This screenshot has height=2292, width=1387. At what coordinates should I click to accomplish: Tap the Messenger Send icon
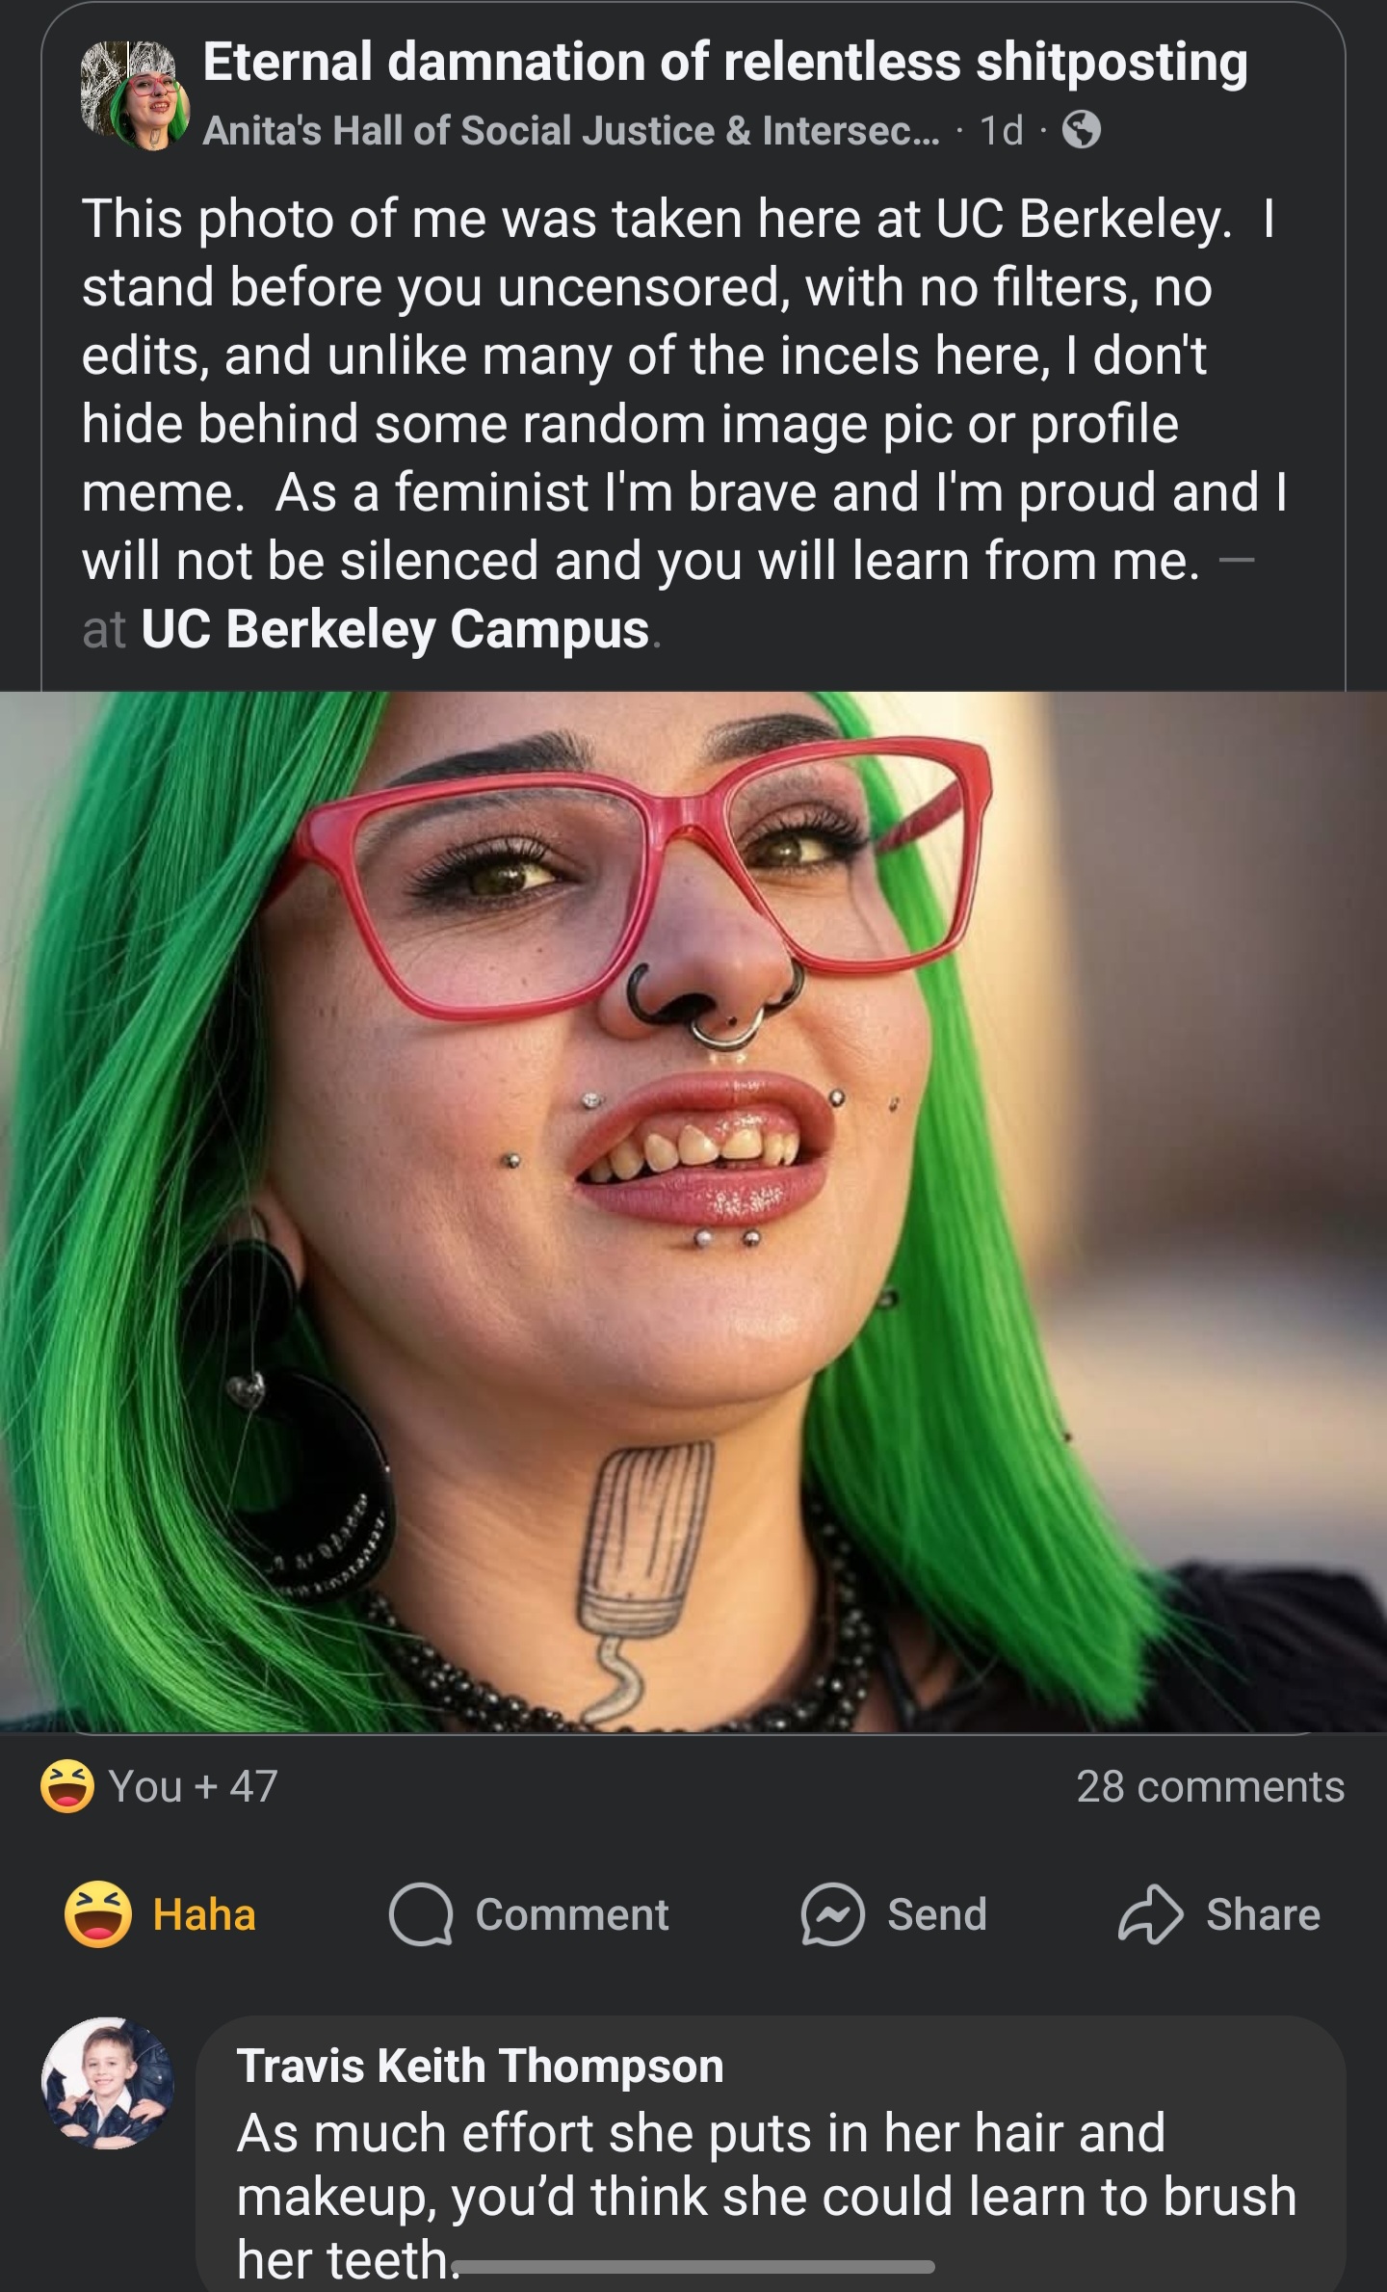pos(832,1914)
